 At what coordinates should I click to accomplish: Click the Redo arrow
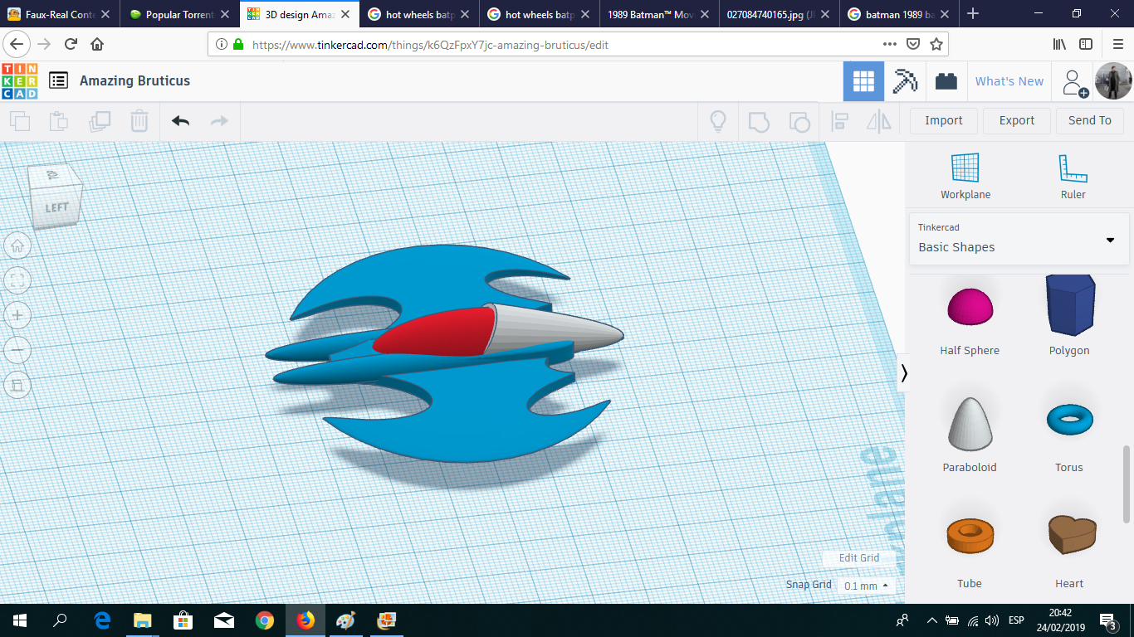[x=219, y=121]
